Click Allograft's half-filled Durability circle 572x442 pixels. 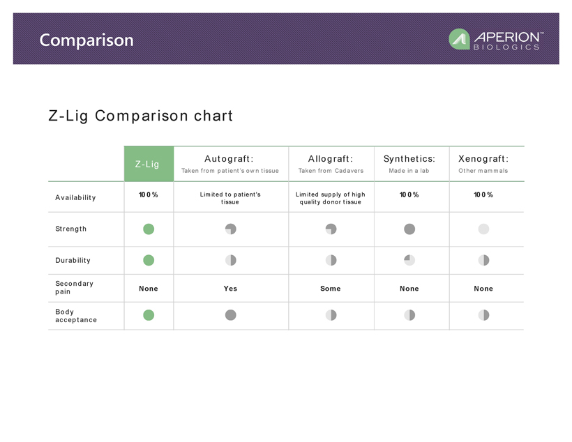click(x=331, y=260)
